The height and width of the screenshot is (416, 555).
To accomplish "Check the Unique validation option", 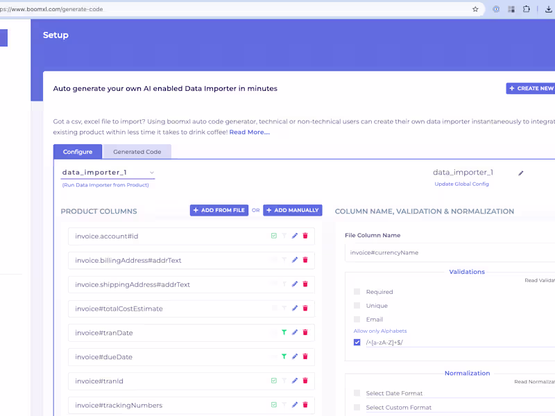I will pyautogui.click(x=357, y=305).
